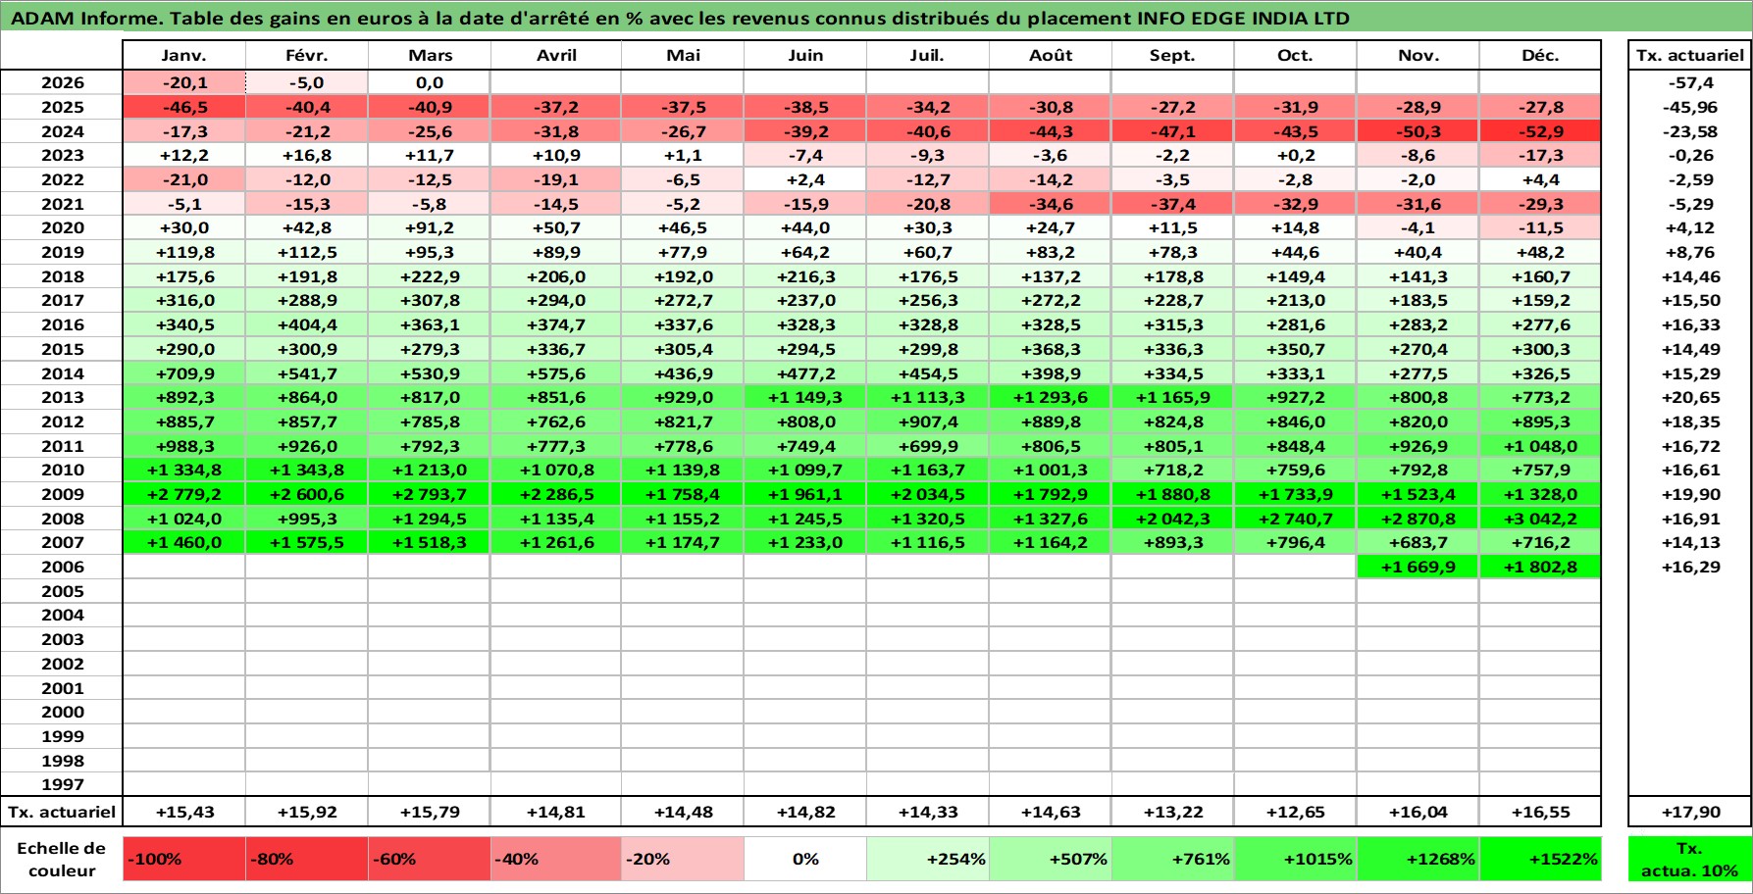The height and width of the screenshot is (894, 1753).
Task: Click the 'Echelle de couleur' label
Action: 62,859
